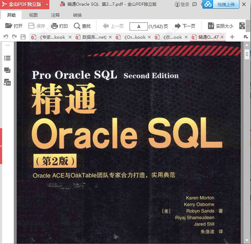Click author name Jared Still
The height and width of the screenshot is (244, 251).
click(x=204, y=224)
